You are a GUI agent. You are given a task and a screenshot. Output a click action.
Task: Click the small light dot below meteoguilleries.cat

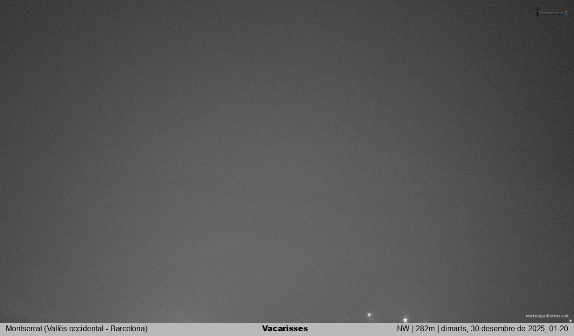570,321
